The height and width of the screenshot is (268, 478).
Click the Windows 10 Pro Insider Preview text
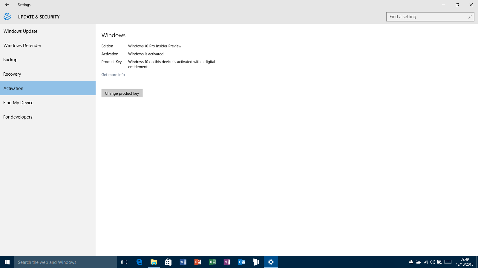155,46
